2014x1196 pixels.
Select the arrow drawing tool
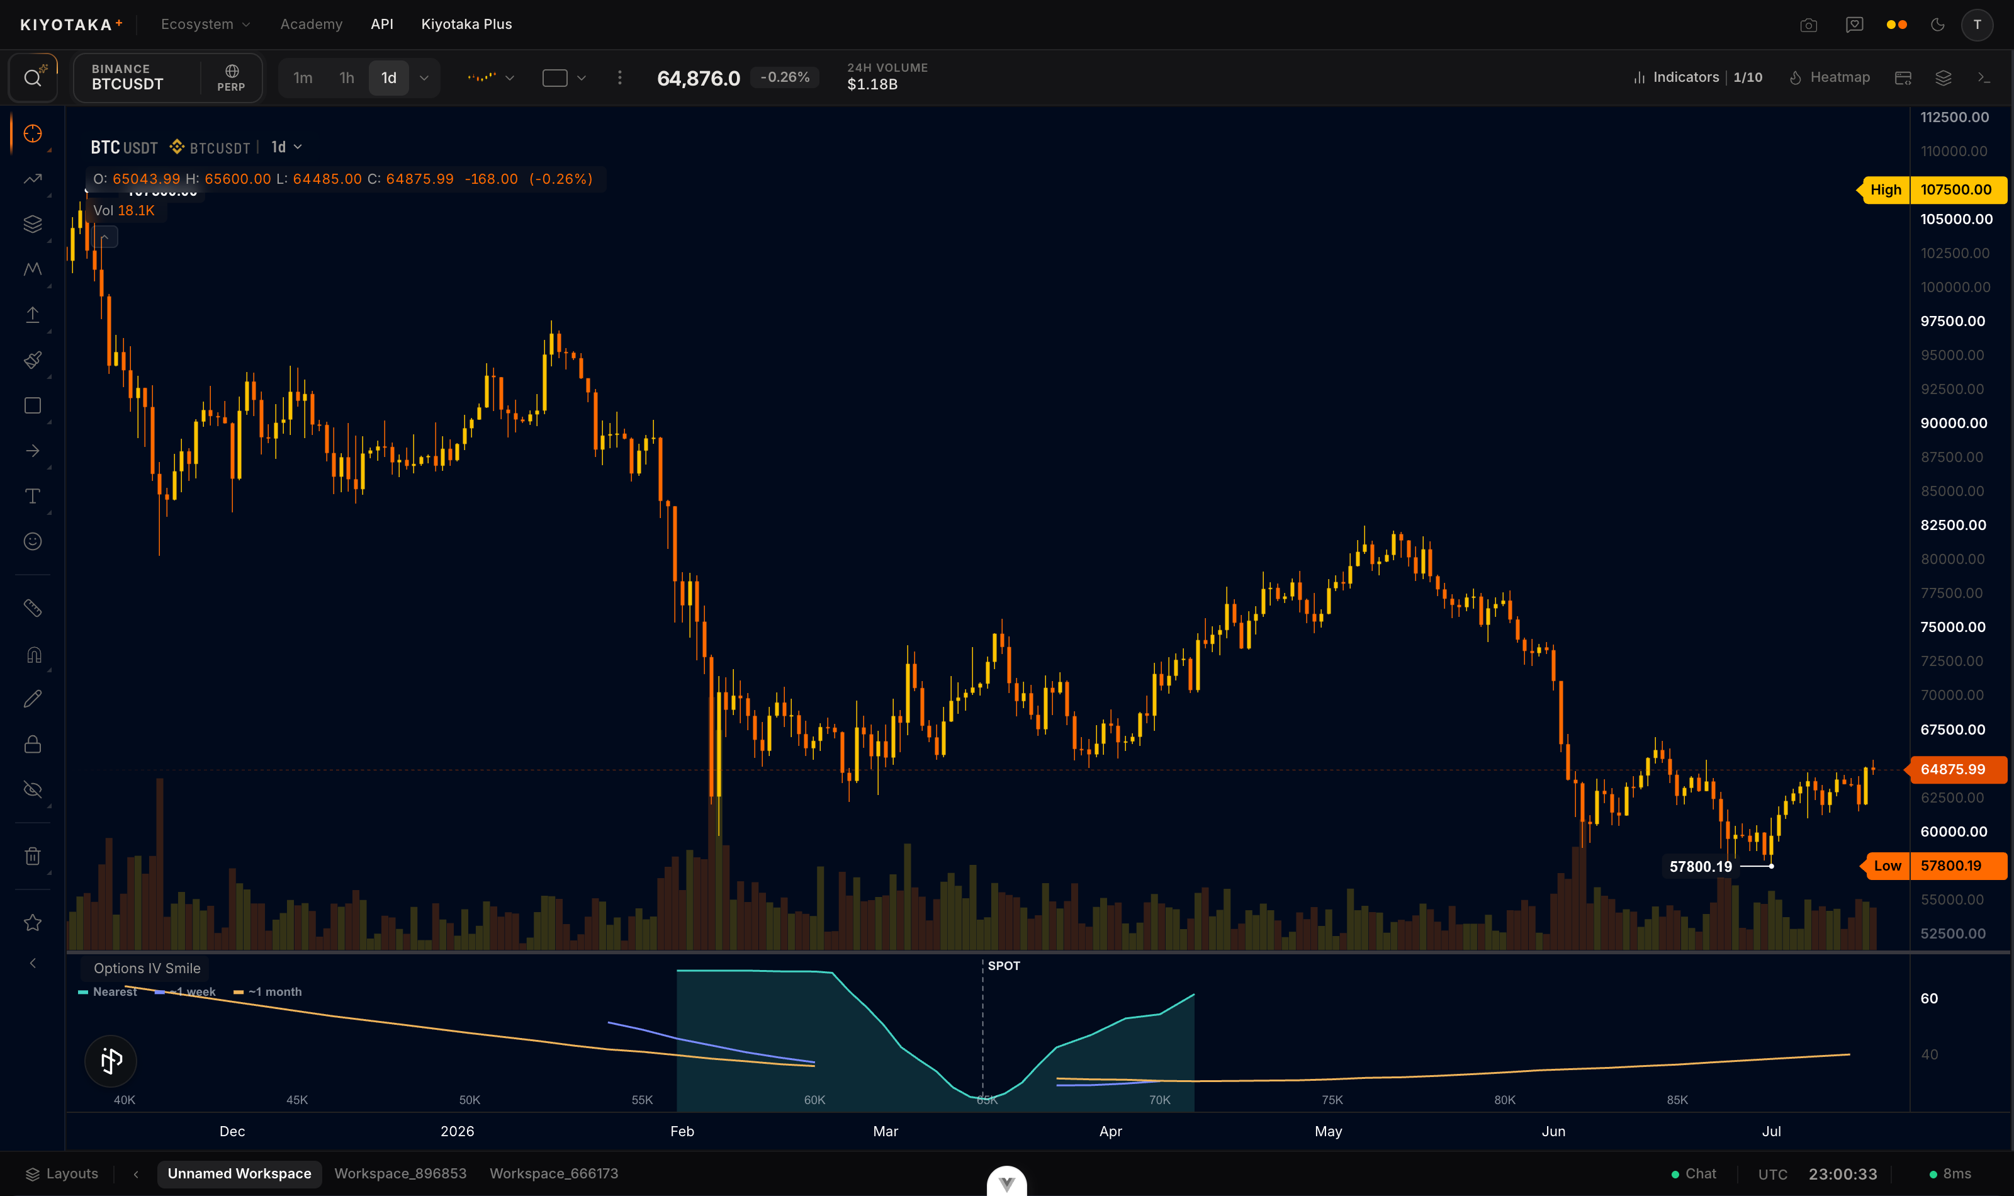pyautogui.click(x=32, y=451)
